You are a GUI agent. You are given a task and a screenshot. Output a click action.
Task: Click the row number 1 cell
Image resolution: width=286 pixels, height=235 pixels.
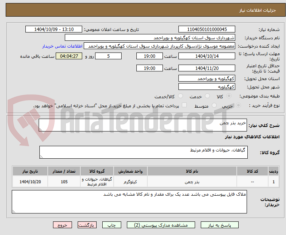[x=273, y=182]
